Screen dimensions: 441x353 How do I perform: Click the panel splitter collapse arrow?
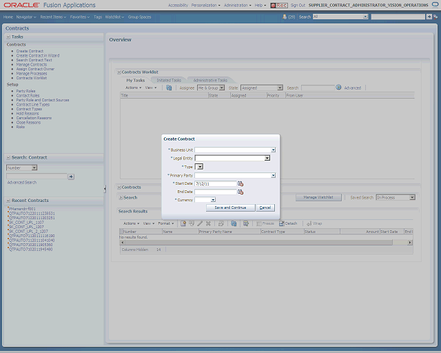(x=105, y=189)
